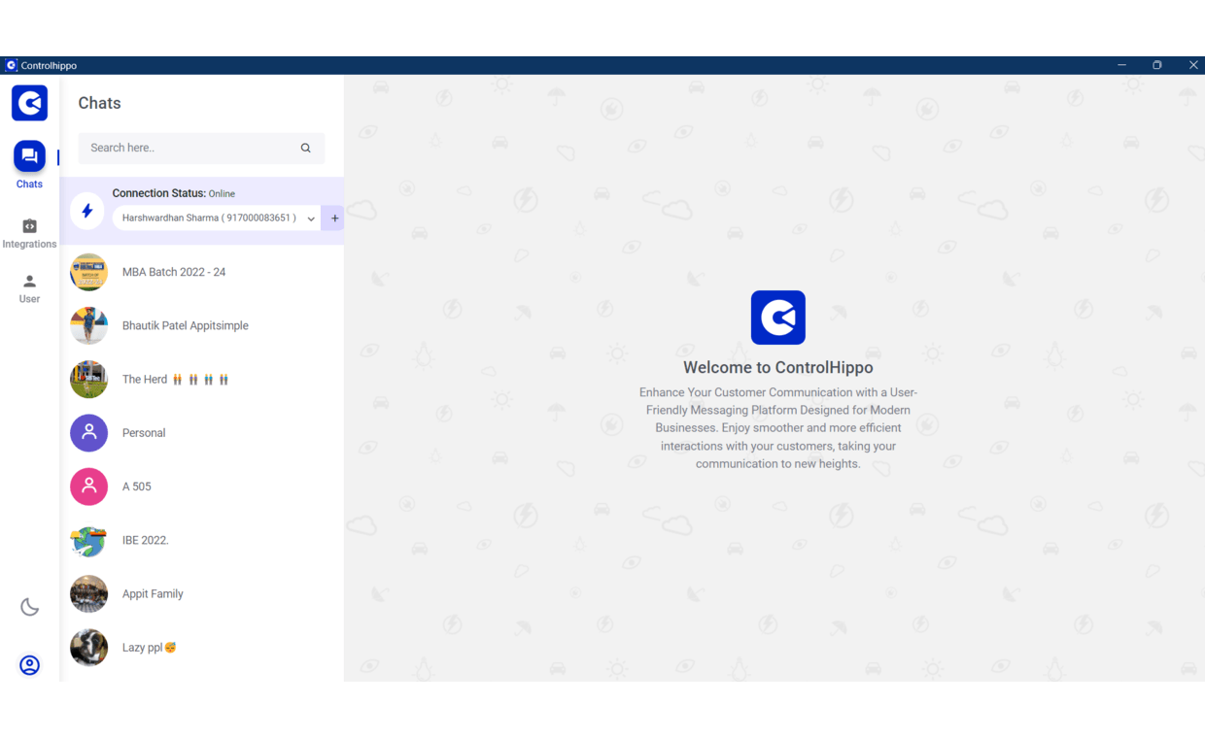Click the ControlHippo logo in welcome panel
This screenshot has height=738, width=1205.
(x=778, y=318)
